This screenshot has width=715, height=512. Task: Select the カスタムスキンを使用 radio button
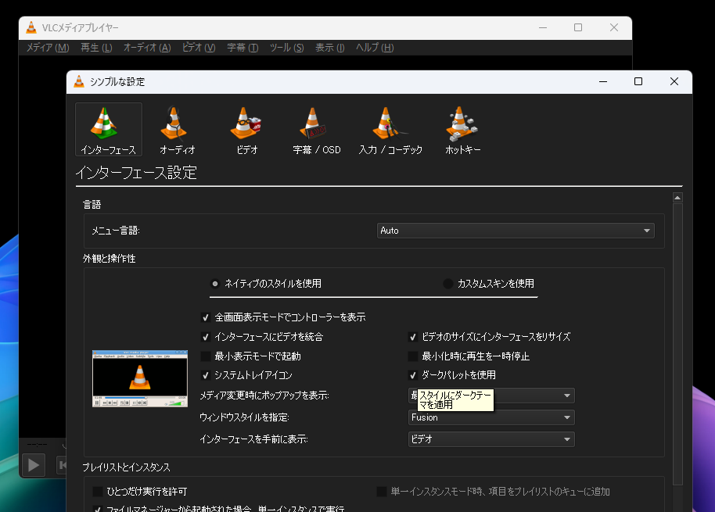click(447, 284)
